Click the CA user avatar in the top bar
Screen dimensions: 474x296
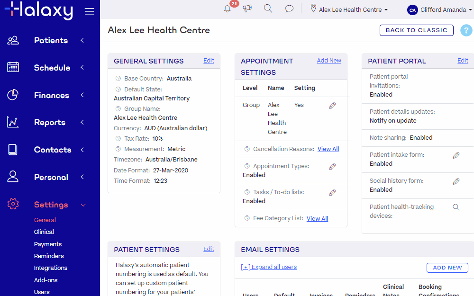412,9
